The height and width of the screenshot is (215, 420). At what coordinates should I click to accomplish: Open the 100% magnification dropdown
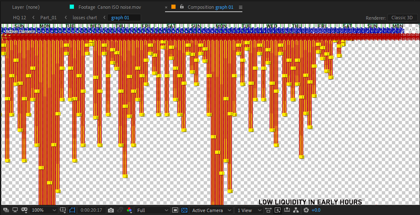coord(43,210)
